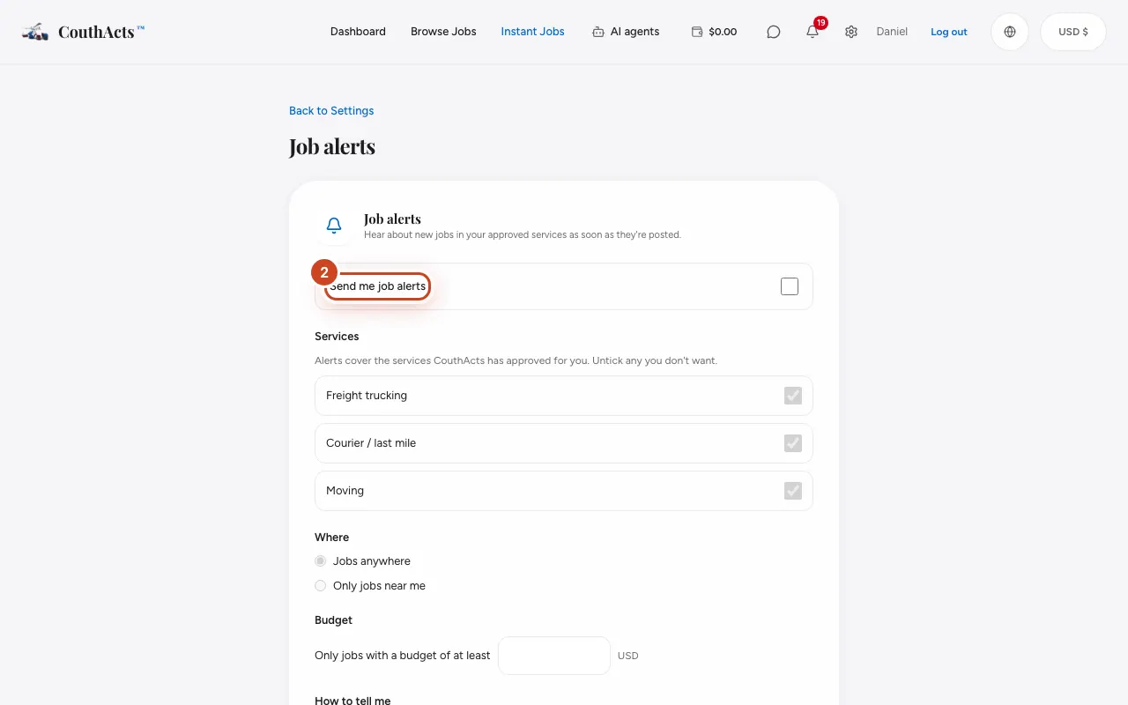Untick the Freight trucking checkbox
The width and height of the screenshot is (1128, 705).
click(793, 396)
